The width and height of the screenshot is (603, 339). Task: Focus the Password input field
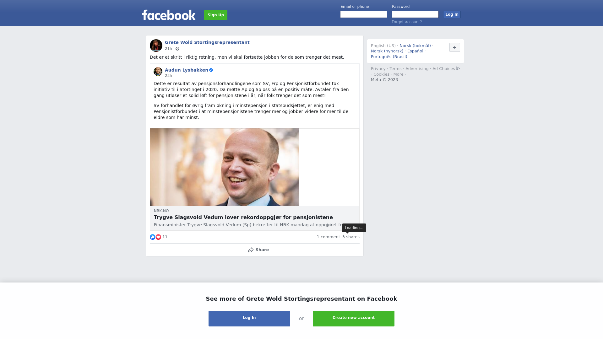pos(415,14)
